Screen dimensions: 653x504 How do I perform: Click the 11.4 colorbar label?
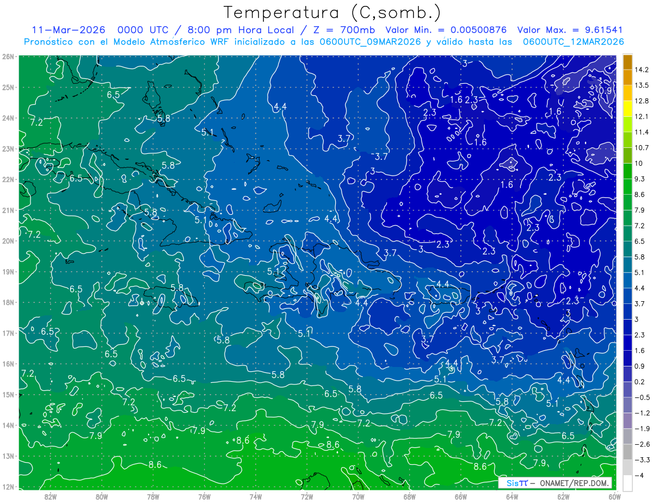(643, 132)
